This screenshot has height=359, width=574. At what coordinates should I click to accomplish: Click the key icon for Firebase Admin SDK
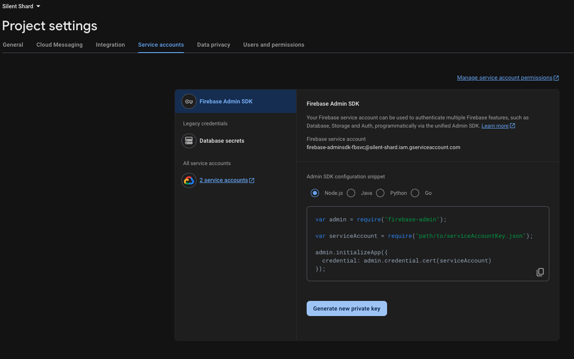coord(189,101)
